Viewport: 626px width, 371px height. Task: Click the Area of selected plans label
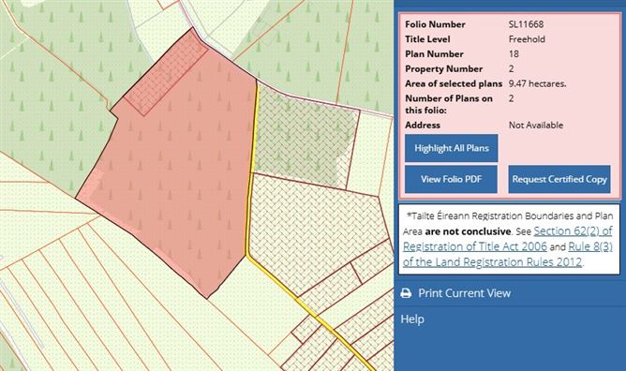[454, 83]
